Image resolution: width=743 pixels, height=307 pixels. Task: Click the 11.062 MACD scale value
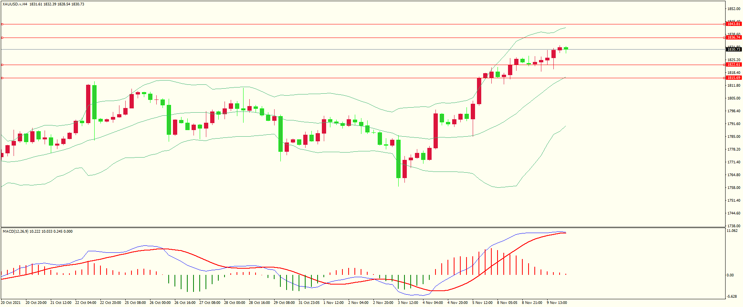coord(732,231)
